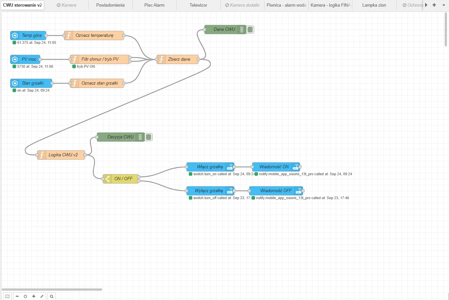The height and width of the screenshot is (300, 449).
Task: Click the Włącz grzałkę service call icon
Action: [x=230, y=167]
